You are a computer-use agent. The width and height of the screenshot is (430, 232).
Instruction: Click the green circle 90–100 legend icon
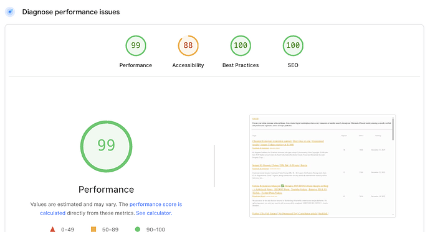[138, 230]
